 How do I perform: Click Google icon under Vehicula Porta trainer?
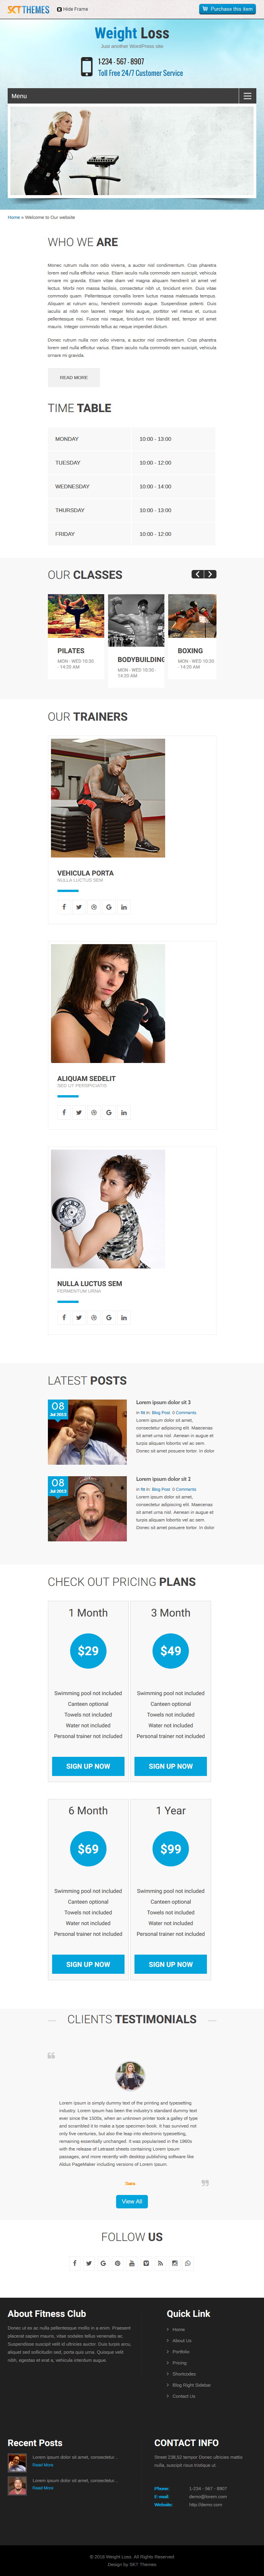[109, 907]
